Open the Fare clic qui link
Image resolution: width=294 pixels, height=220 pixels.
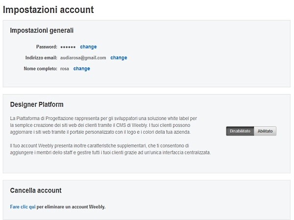(23, 207)
